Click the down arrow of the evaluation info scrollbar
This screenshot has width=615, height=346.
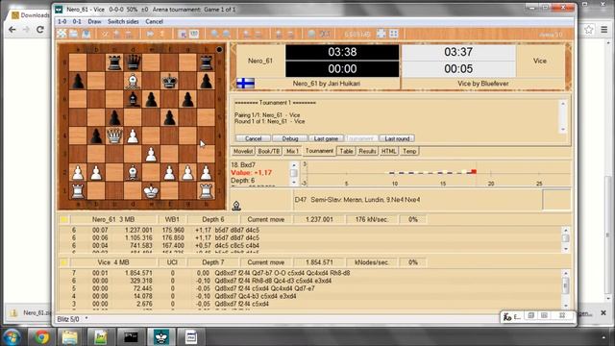[x=294, y=182]
